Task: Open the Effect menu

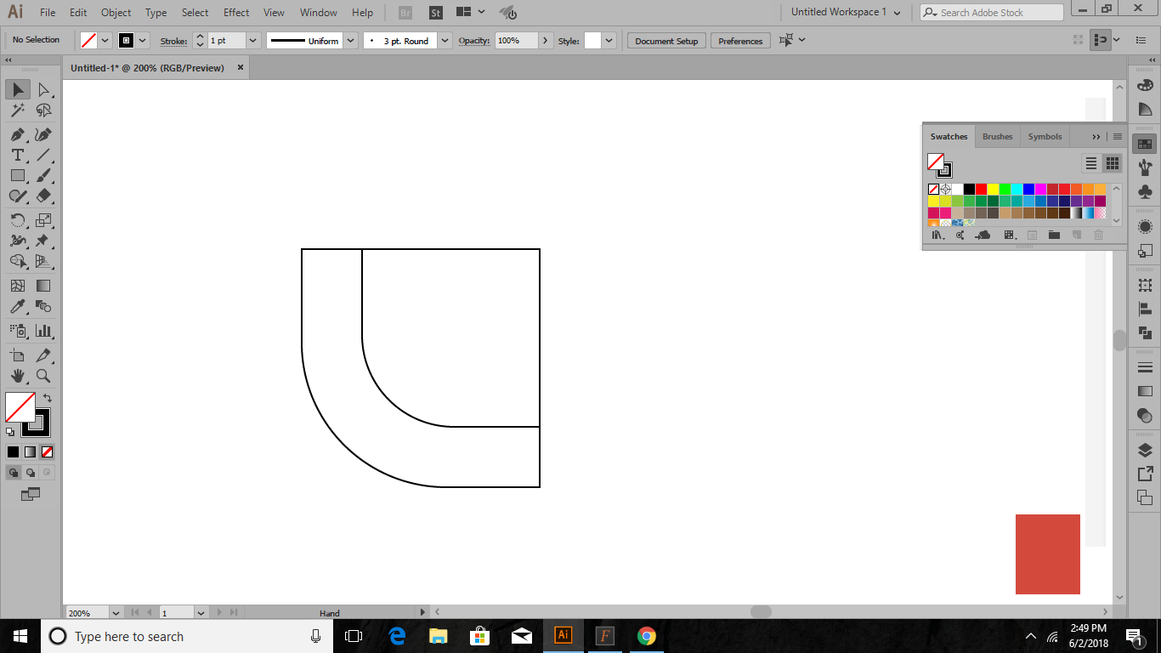Action: [x=236, y=13]
